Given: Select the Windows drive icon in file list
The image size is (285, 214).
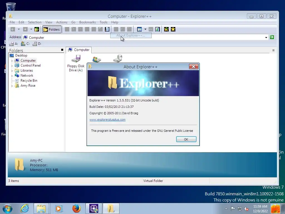Looking at the screenshot, I should point(97,59).
